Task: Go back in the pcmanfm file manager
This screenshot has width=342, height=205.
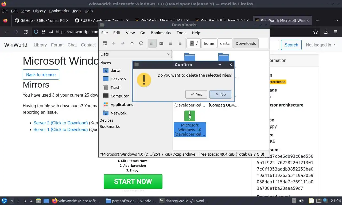Action: tap(114, 43)
